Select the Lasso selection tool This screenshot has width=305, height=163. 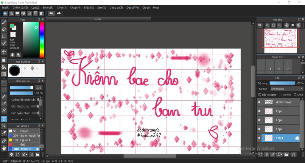4,90
